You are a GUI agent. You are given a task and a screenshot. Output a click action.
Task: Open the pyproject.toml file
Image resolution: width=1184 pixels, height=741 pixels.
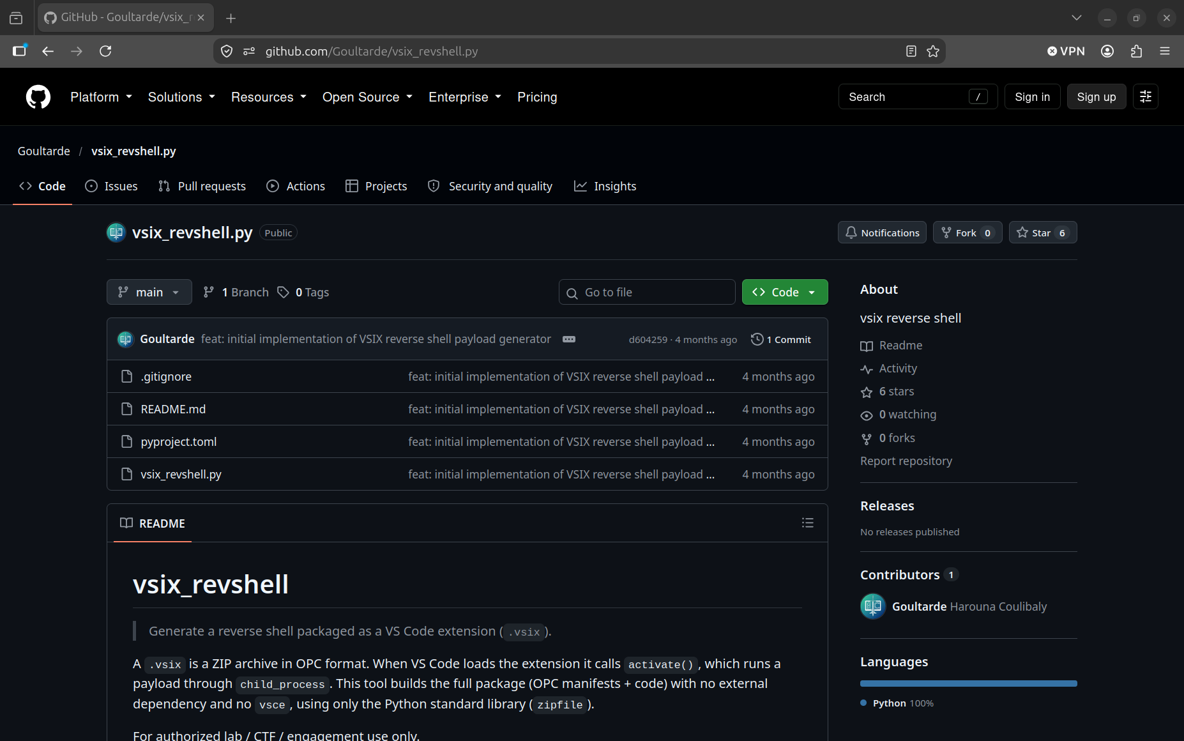coord(179,441)
